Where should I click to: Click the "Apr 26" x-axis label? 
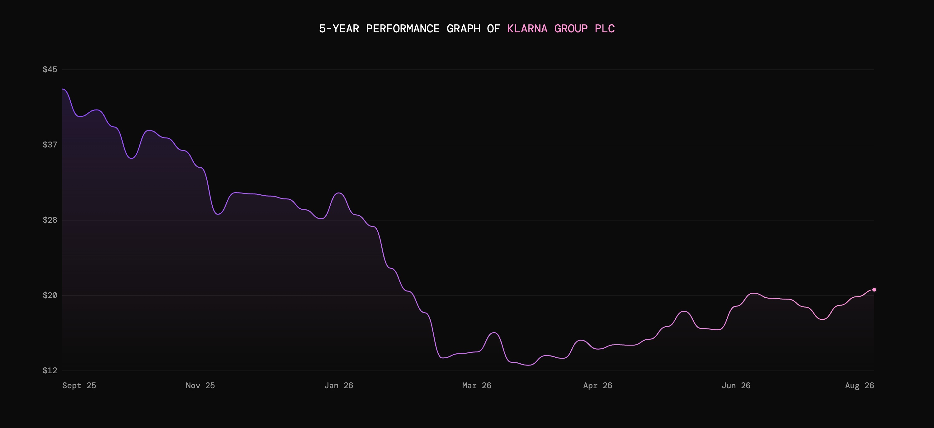pyautogui.click(x=597, y=385)
